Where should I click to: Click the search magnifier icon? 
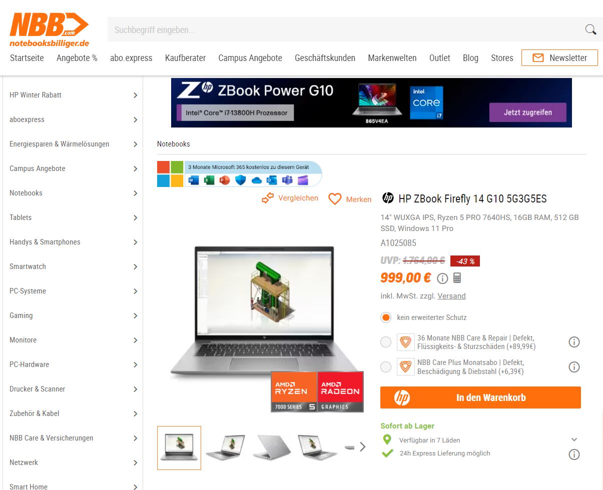[590, 29]
